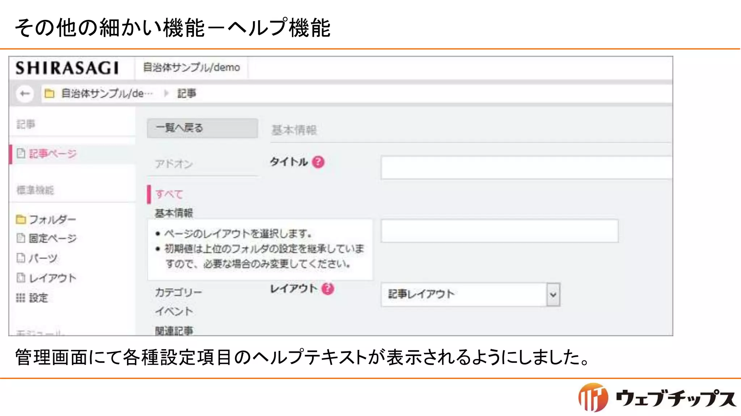Open レイアウト in the left sidebar
Screen dimensions: 741x416
52,278
